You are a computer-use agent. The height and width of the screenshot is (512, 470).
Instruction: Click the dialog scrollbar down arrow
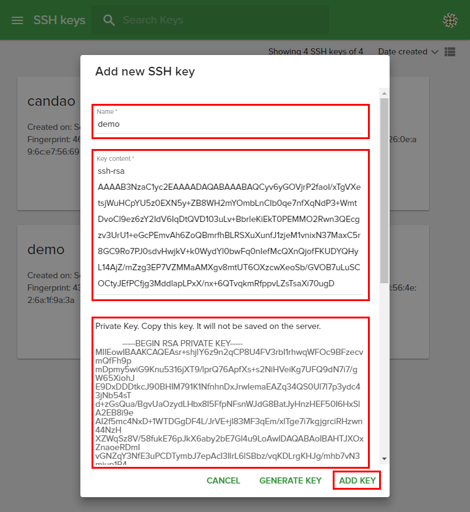pyautogui.click(x=384, y=458)
